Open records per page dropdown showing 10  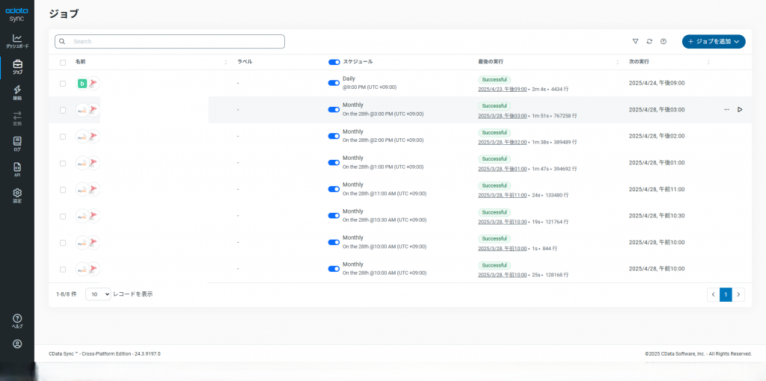[98, 294]
